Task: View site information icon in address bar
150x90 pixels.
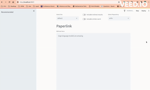Action: click(x=18, y=2)
